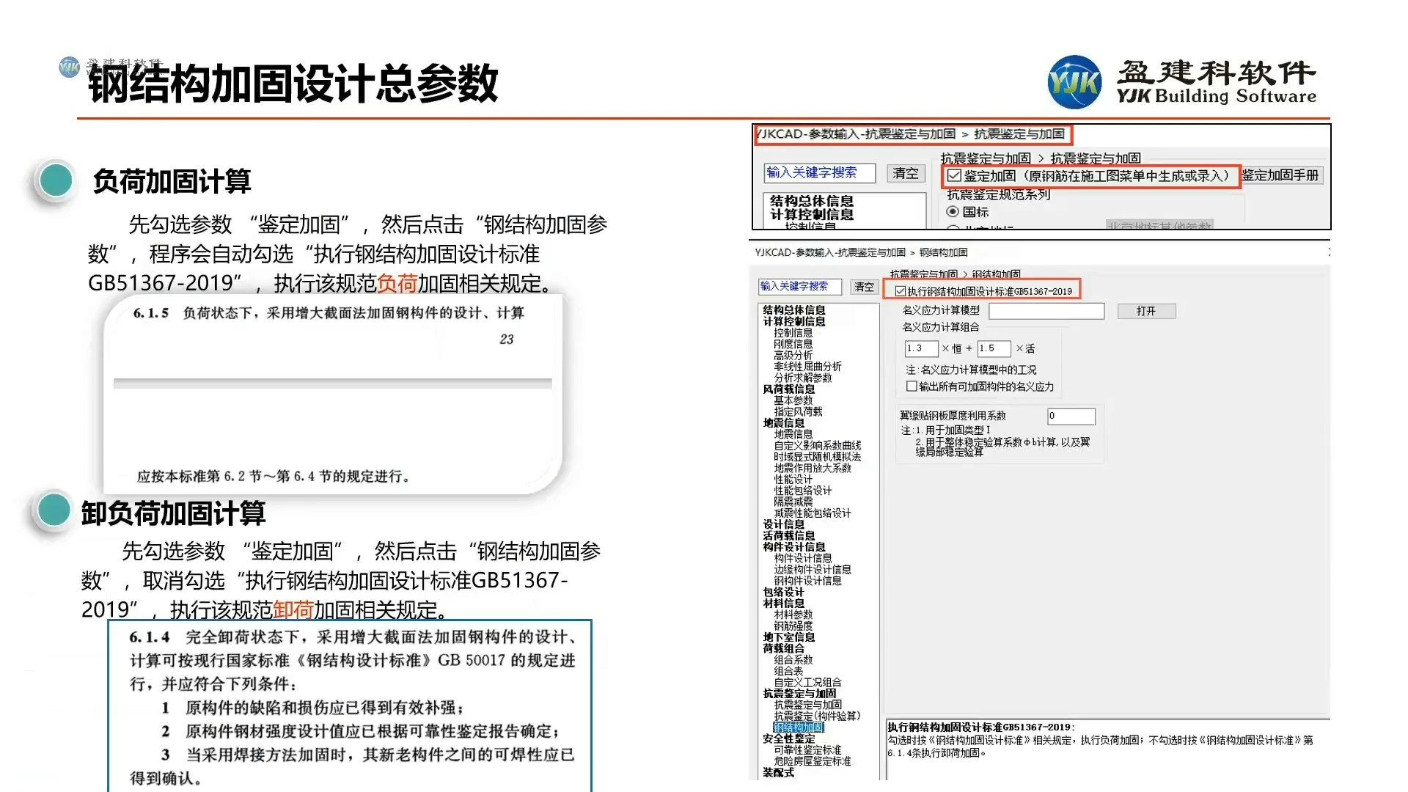Edit the 翼缘贴钢板厚度利用系数 value box

(x=1071, y=416)
